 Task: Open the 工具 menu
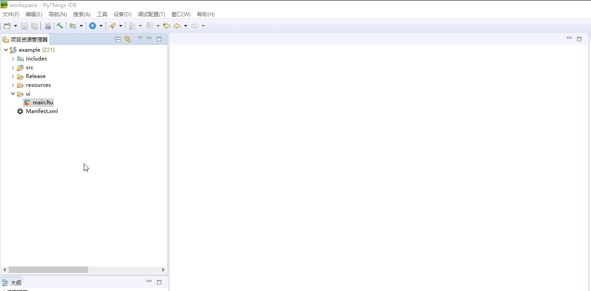[x=102, y=14]
